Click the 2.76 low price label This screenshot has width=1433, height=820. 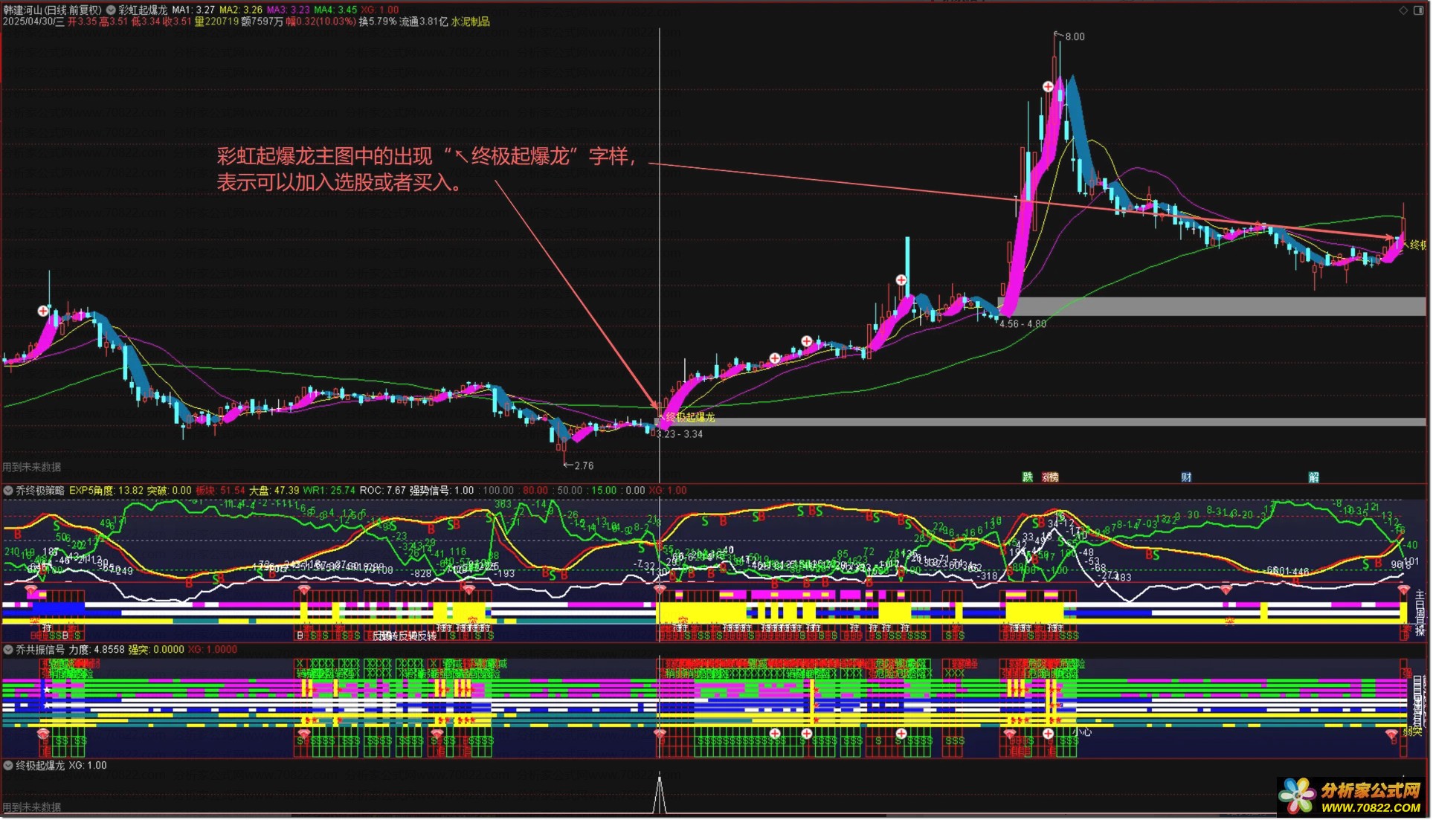click(x=584, y=466)
